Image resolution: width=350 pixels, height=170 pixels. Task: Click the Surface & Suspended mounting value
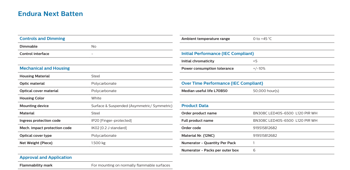tap(131, 106)
